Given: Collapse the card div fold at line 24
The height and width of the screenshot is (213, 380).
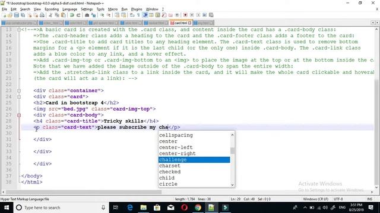Looking at the screenshot, I should click(x=19, y=97).
